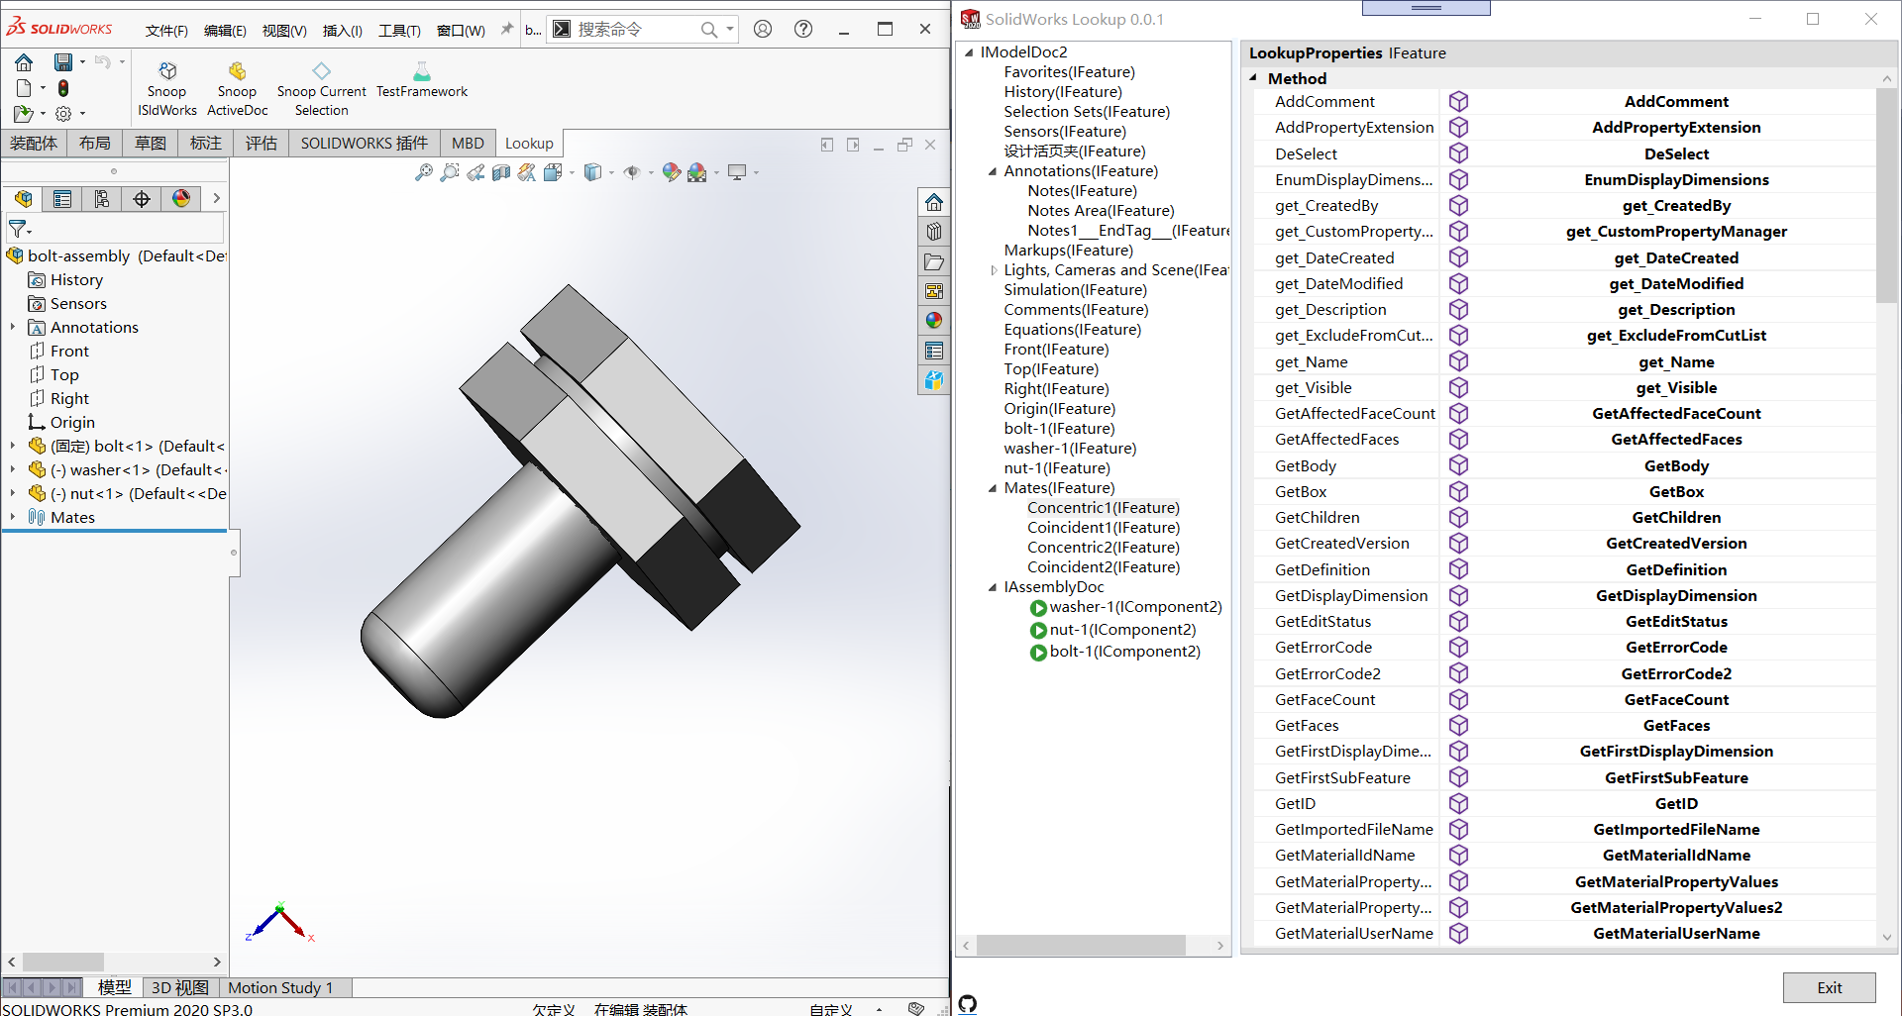
Task: Switch to ConfigurationManager tab icon
Action: tap(102, 199)
